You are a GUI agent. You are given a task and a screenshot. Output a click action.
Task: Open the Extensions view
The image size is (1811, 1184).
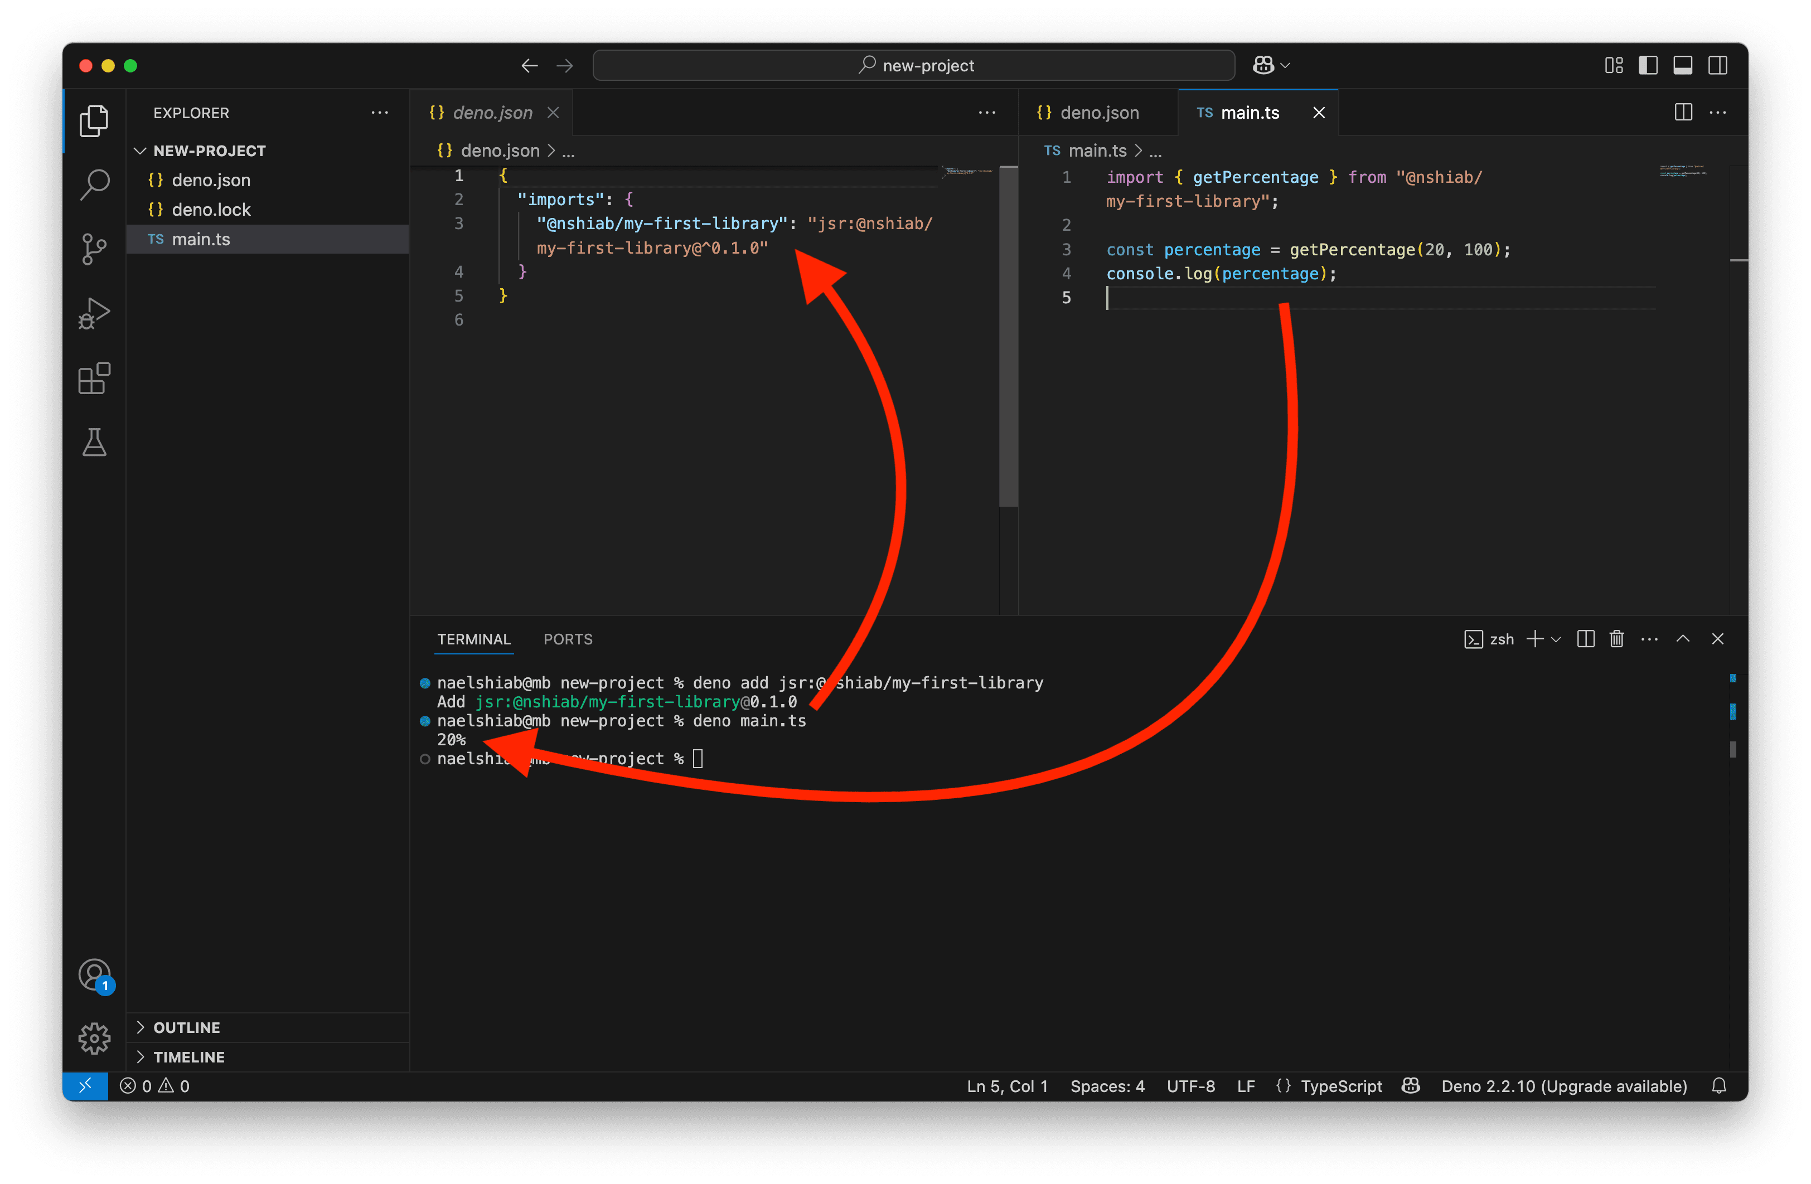94,378
